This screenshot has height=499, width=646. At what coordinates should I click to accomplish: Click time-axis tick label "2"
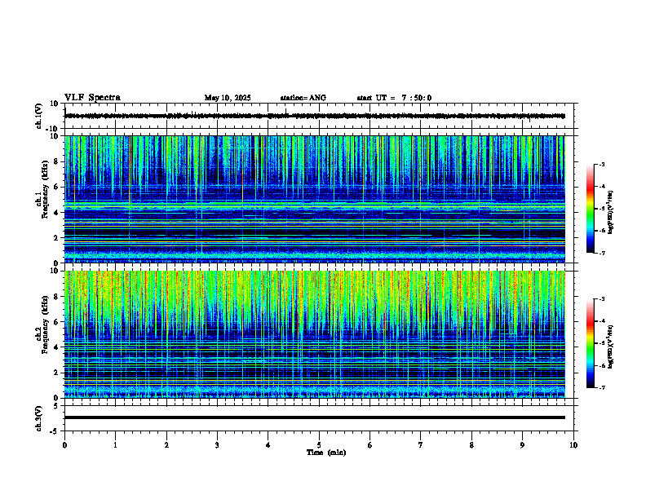click(x=166, y=445)
